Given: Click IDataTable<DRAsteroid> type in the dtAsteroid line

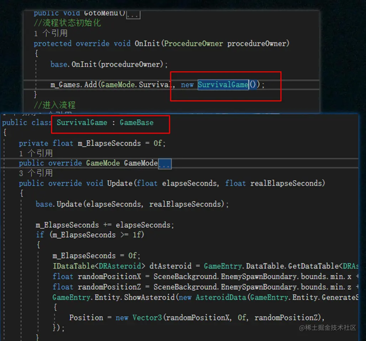Looking at the screenshot, I should tap(99, 266).
